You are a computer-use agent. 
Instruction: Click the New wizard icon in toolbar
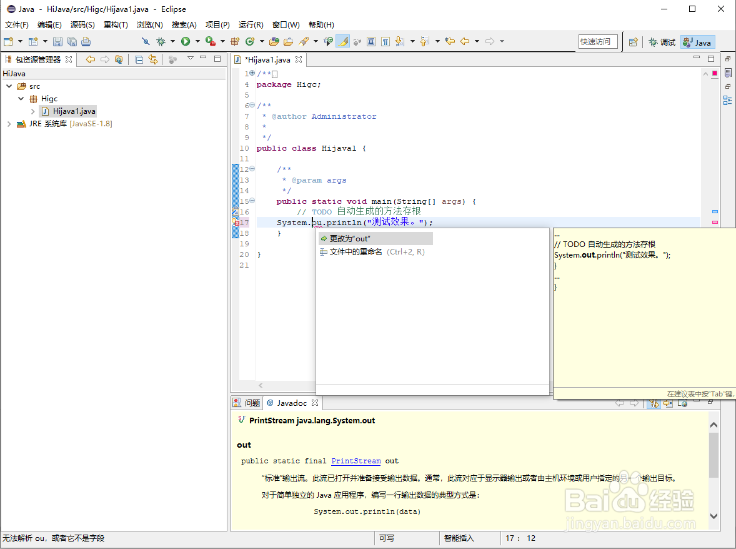coord(9,41)
